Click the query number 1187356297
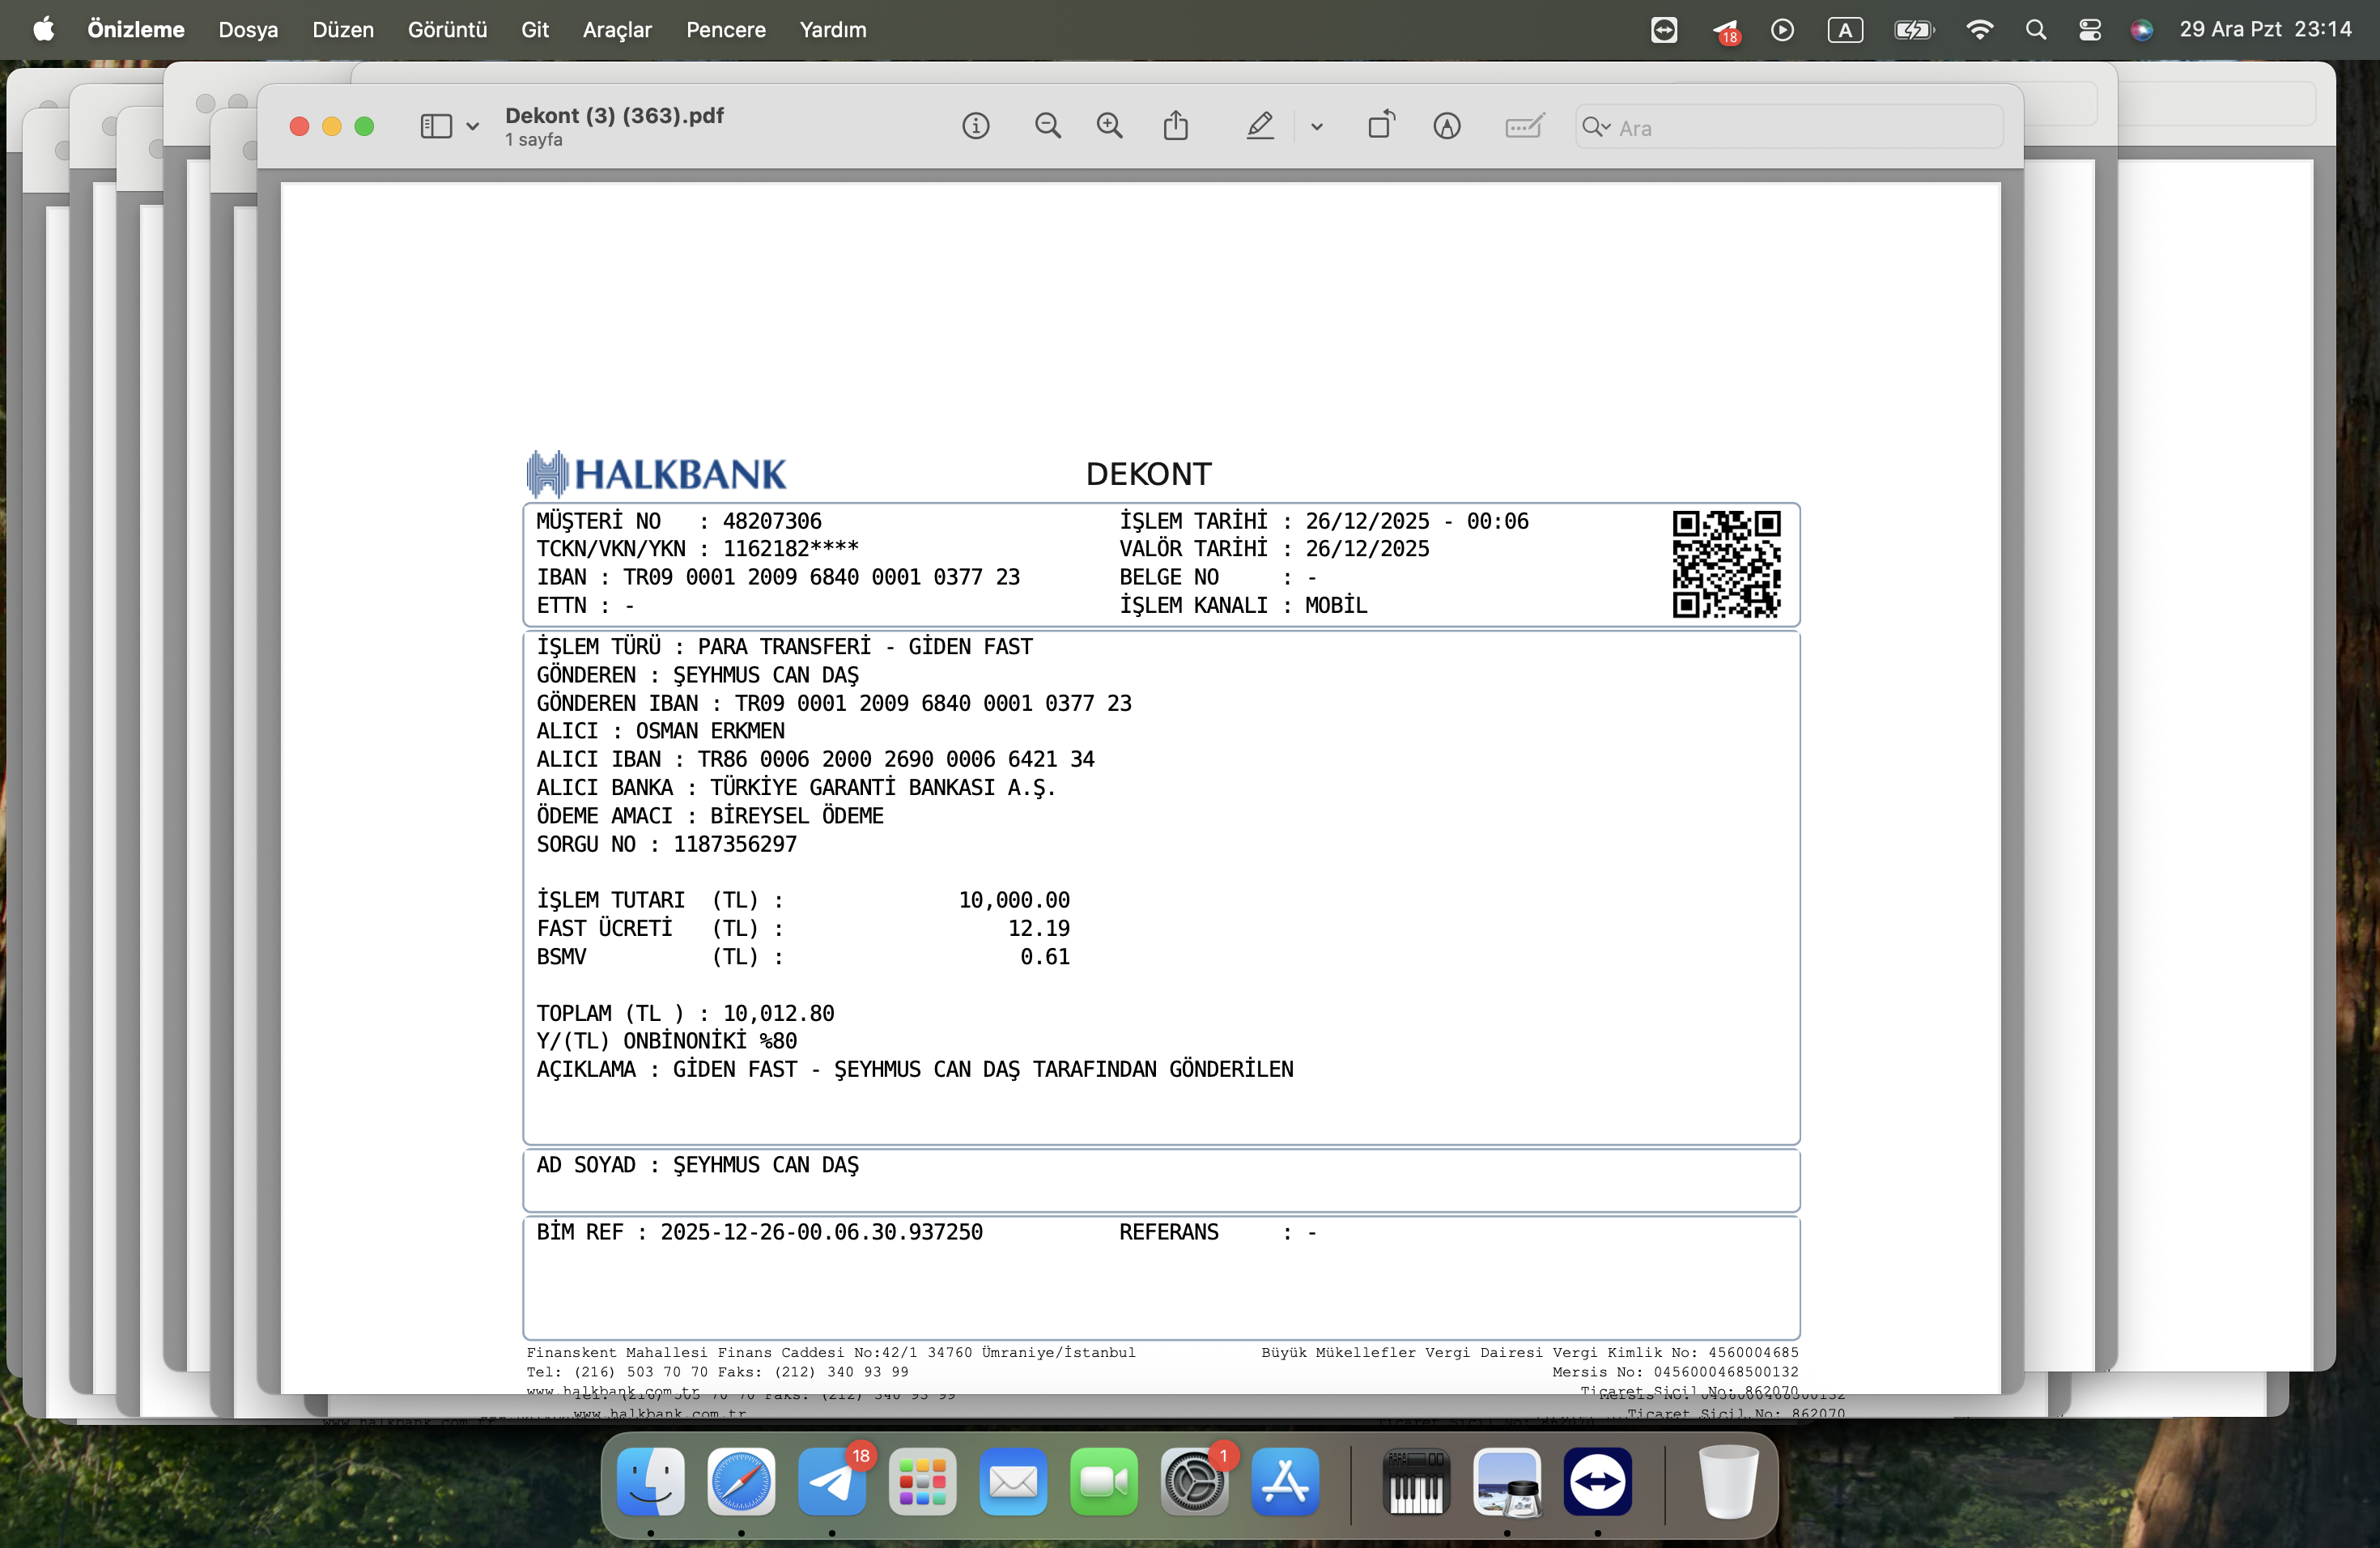 (x=735, y=844)
